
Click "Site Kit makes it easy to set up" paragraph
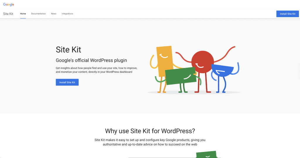point(150,142)
